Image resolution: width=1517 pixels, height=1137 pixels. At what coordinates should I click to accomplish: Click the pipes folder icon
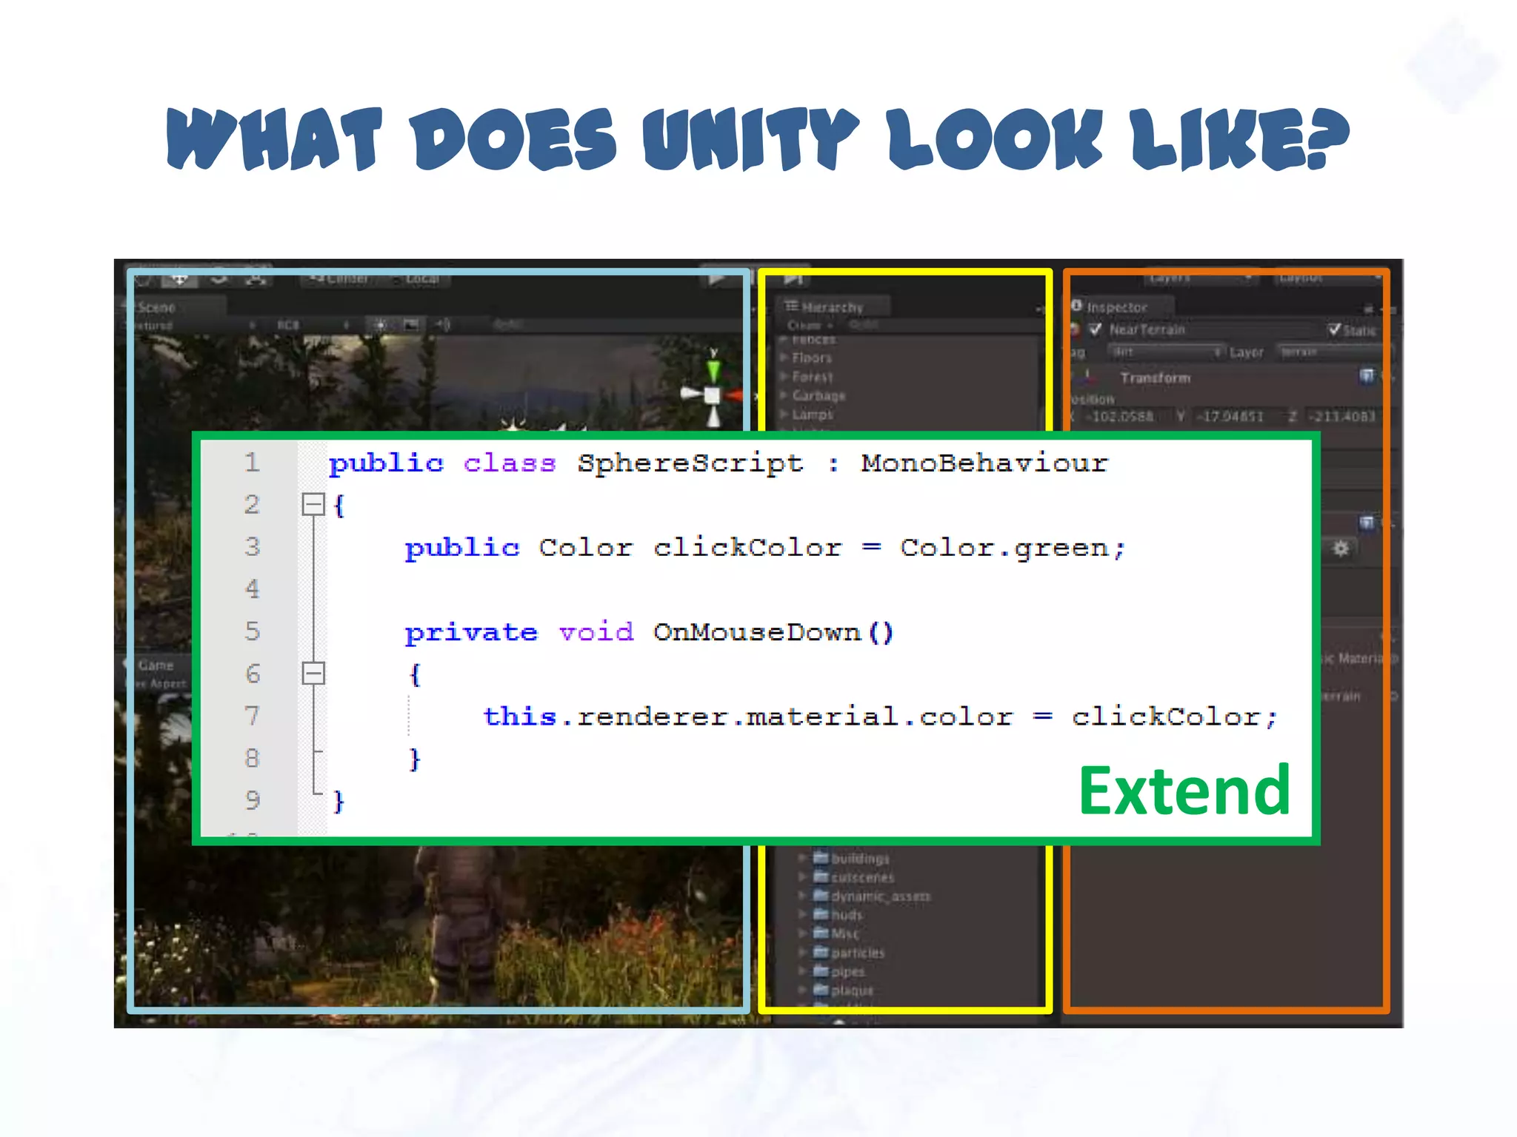pyautogui.click(x=821, y=970)
